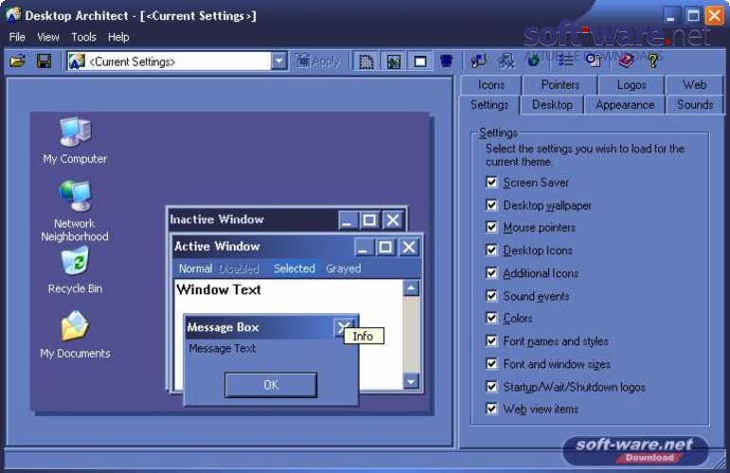Click the open theme folder icon
This screenshot has height=473, width=730.
(18, 61)
